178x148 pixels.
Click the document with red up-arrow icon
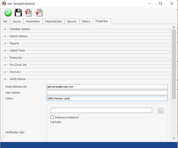click(x=39, y=12)
